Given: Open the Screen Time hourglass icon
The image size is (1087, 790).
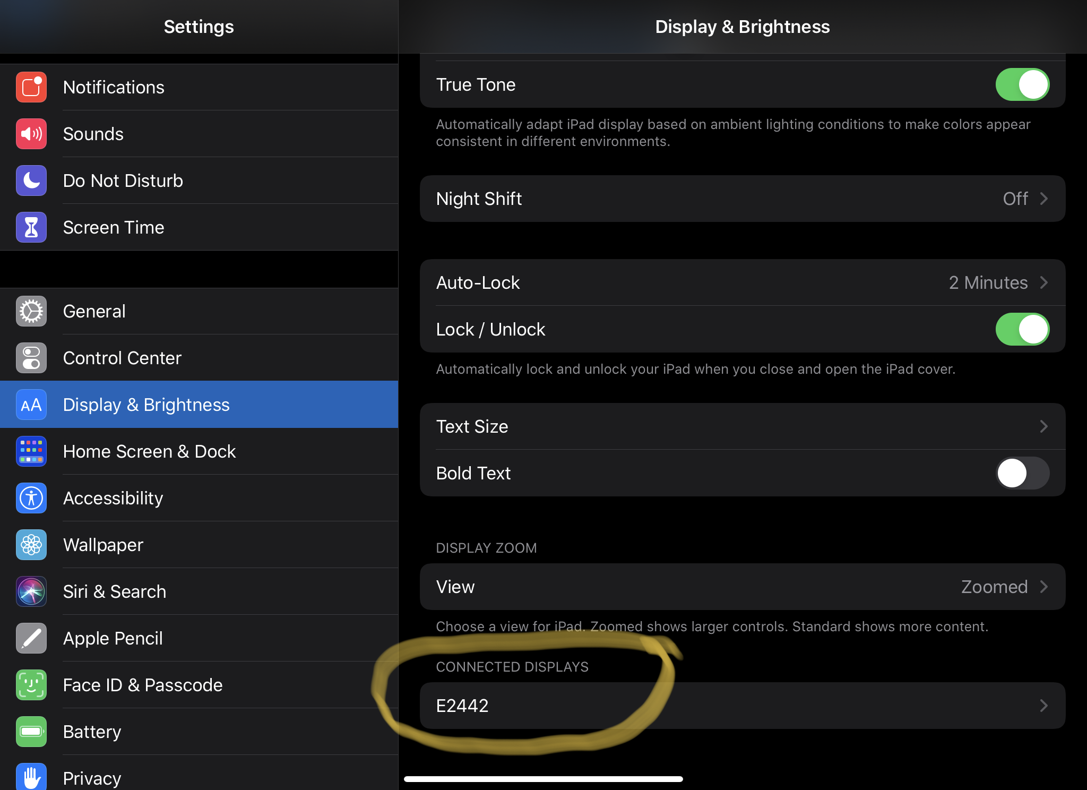Looking at the screenshot, I should 31,227.
